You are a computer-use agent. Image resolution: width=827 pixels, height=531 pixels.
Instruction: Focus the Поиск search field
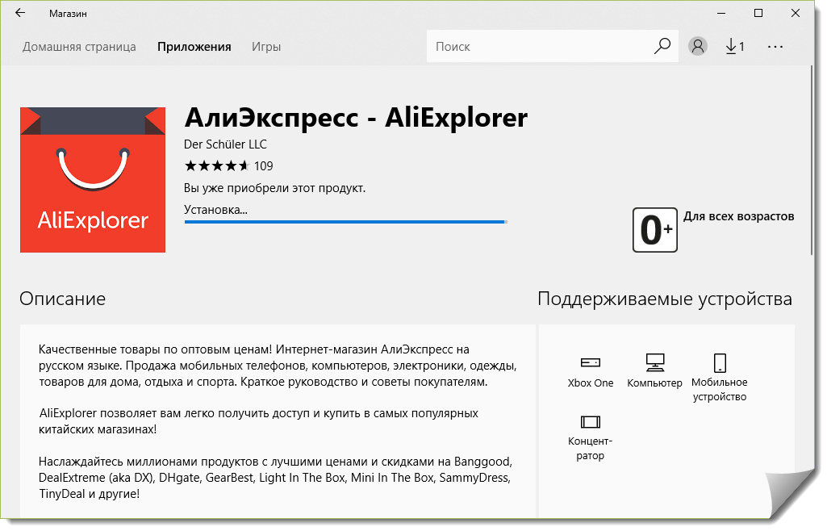[541, 47]
